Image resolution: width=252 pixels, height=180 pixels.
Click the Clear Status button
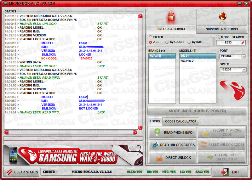click(21, 172)
